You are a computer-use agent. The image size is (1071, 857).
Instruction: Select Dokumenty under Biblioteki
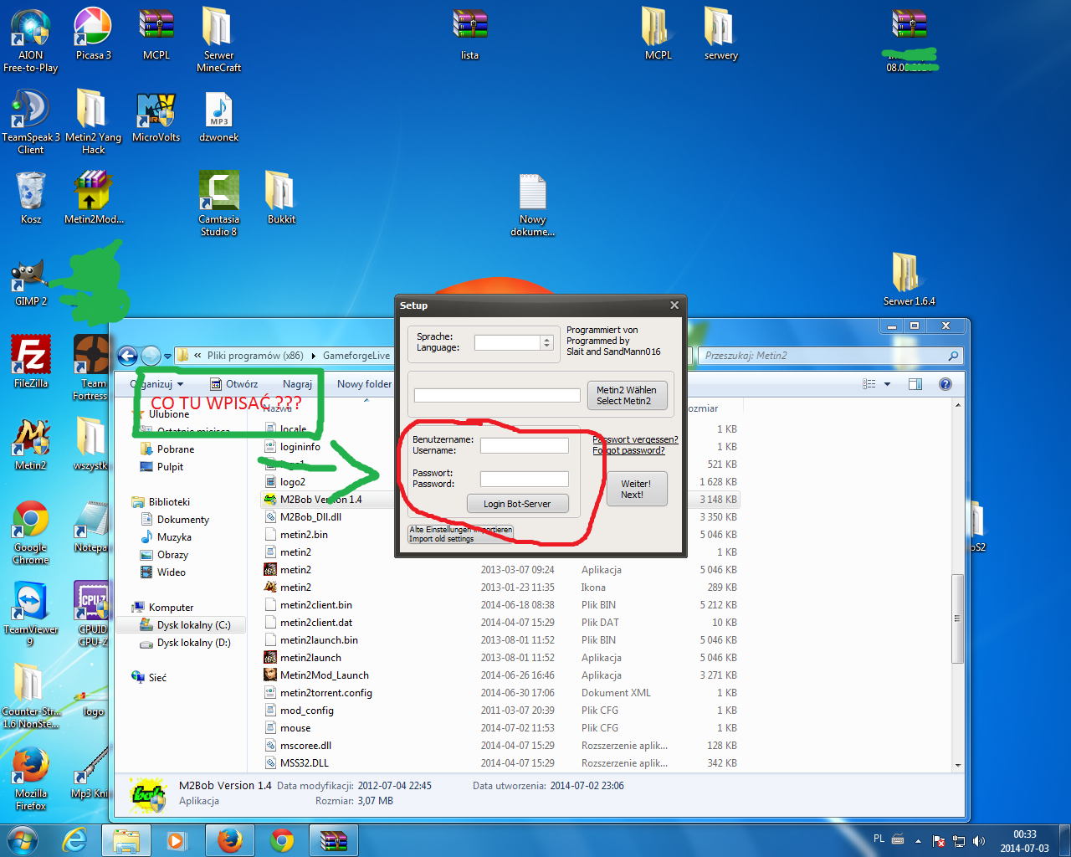(182, 520)
